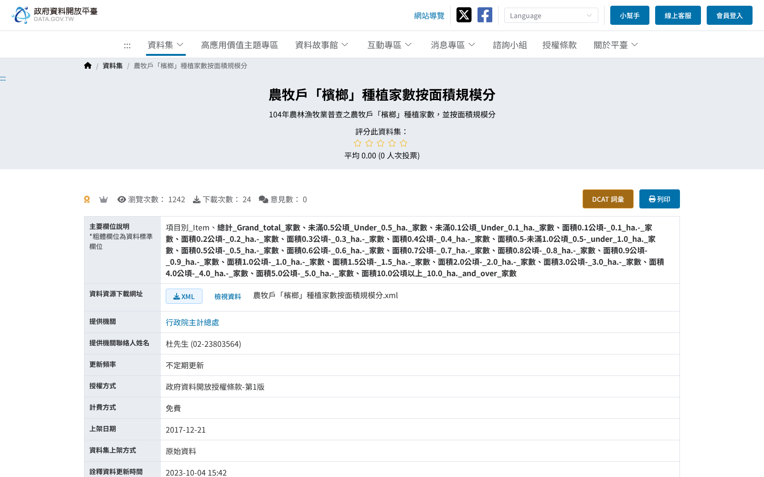
Task: Click the 免費 value
Action: 173,408
